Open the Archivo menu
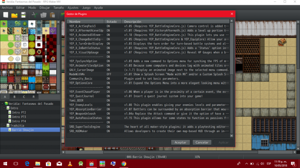Screen dimensions: 300x168 pos(7,7)
